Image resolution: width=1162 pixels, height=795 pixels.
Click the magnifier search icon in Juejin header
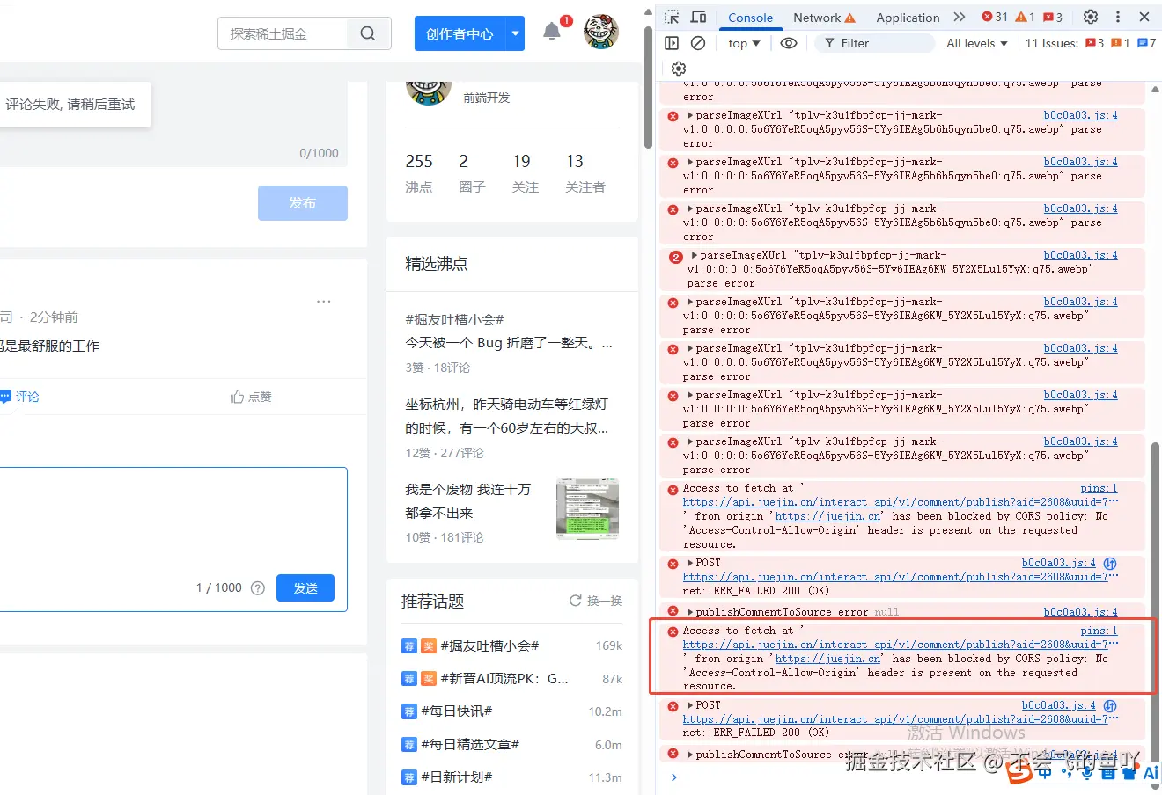(x=368, y=33)
